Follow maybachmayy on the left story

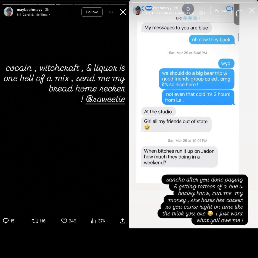[x=92, y=12]
